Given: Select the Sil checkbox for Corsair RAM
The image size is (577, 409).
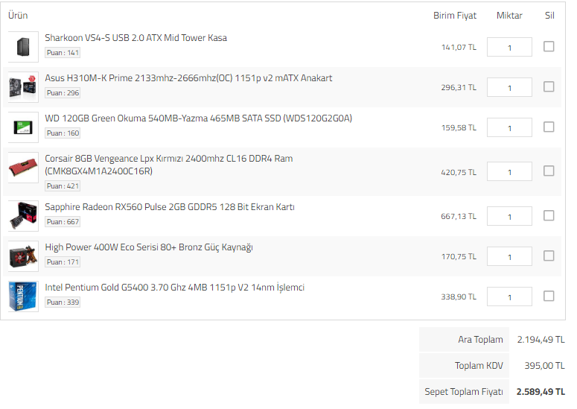Looking at the screenshot, I should tap(549, 171).
